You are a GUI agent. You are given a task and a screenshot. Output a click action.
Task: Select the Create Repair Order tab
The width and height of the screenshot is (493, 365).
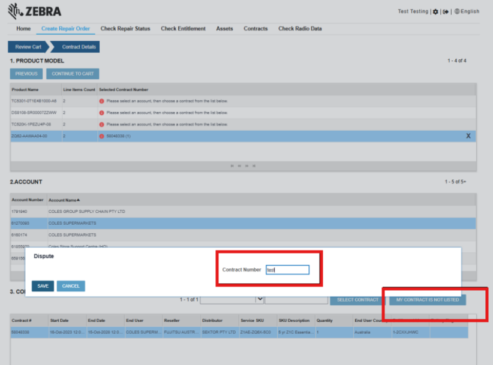[x=66, y=29]
